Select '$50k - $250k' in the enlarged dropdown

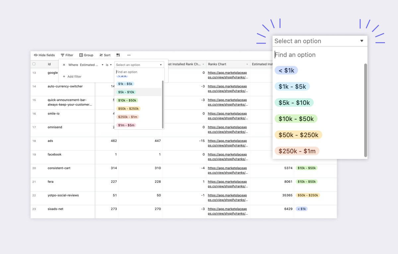298,135
